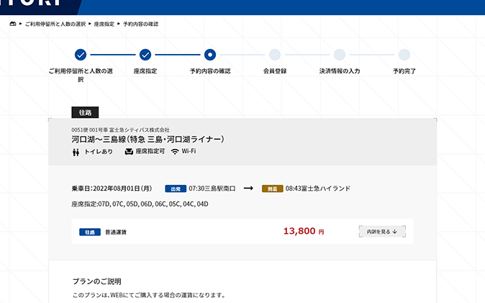Image resolution: width=485 pixels, height=303 pixels.
Task: Click the blue 出発 badge
Action: (176, 189)
